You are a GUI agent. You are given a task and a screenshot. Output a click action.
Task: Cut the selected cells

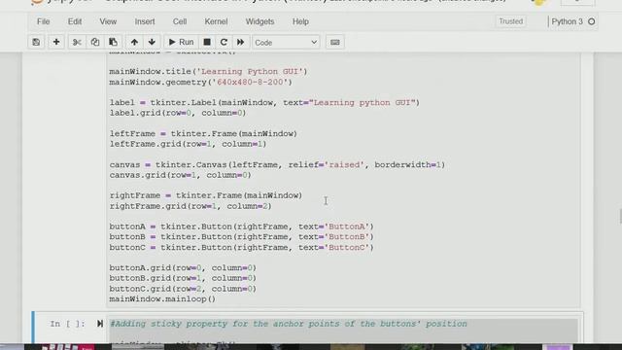(77, 42)
